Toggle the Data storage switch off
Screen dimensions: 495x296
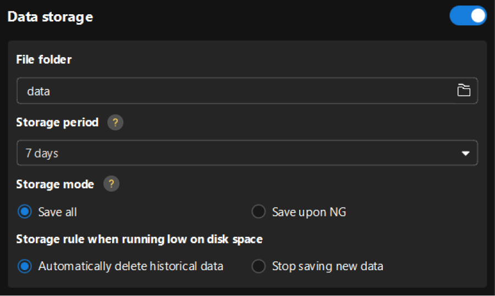pos(468,16)
